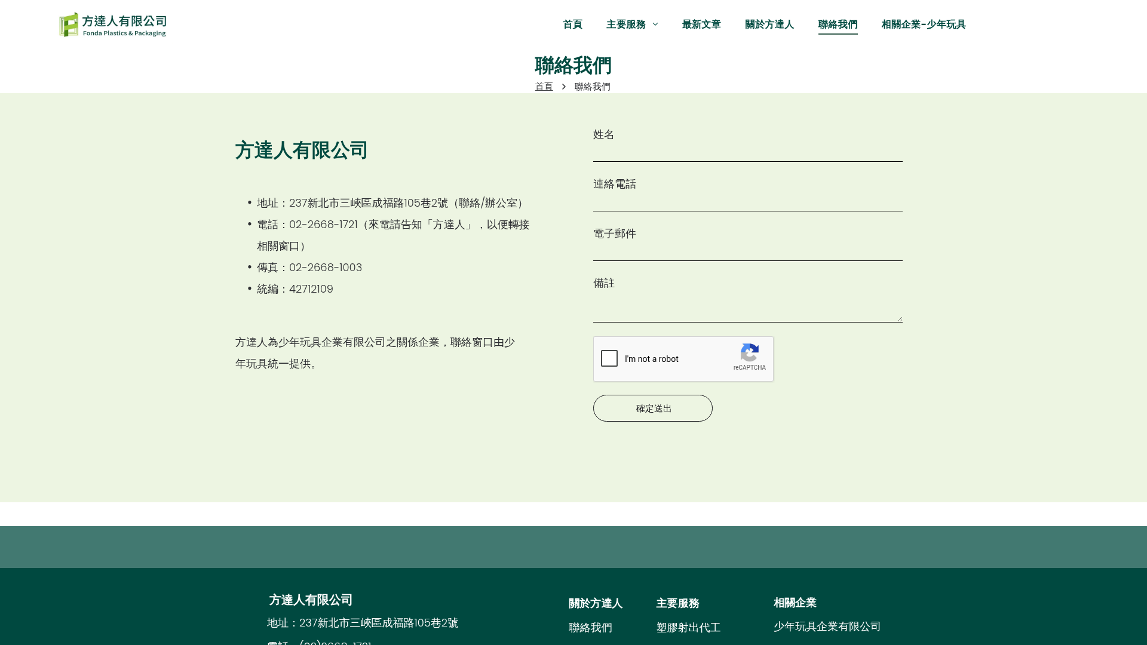Viewport: 1147px width, 645px height.
Task: Click the fax number 02-2668-1003 text
Action: click(326, 268)
